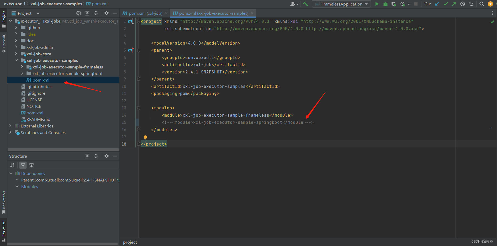Click Git Update Project blue arrow
Image resolution: width=497 pixels, height=246 pixels.
[x=437, y=4]
